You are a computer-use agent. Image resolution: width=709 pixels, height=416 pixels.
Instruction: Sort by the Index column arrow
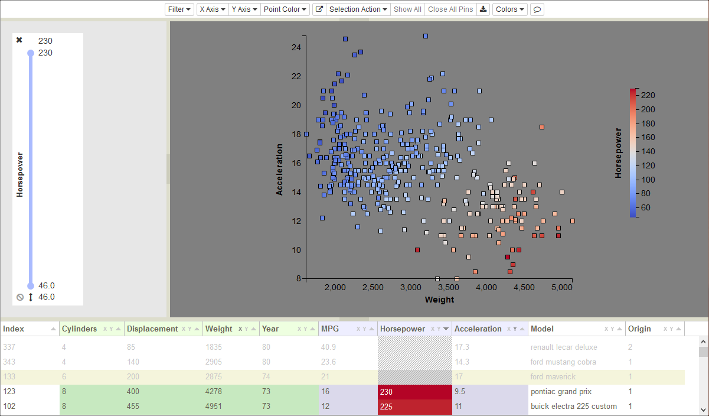[x=54, y=329]
